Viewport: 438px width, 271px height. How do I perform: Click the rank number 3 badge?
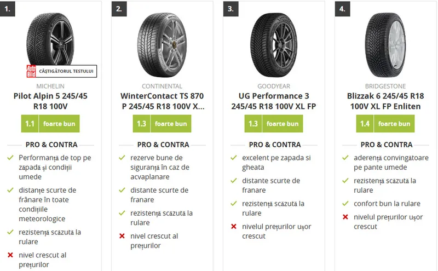(230, 9)
